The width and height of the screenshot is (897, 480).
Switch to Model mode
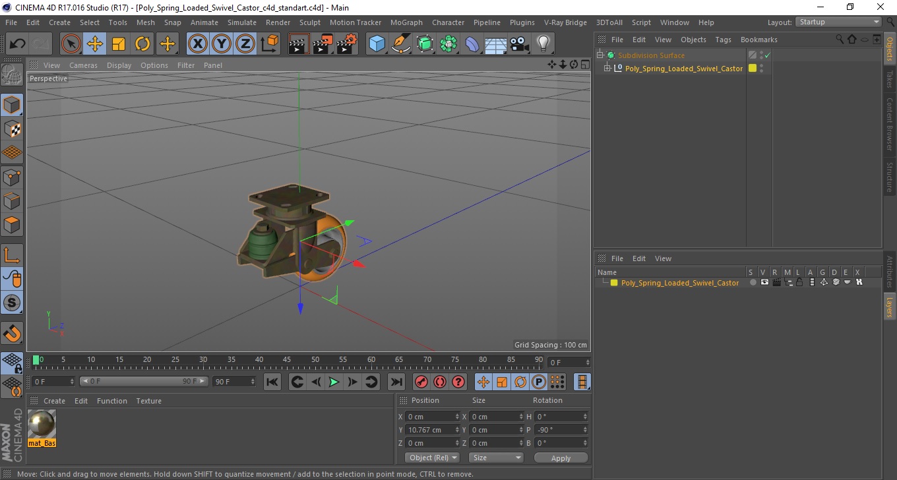12,105
